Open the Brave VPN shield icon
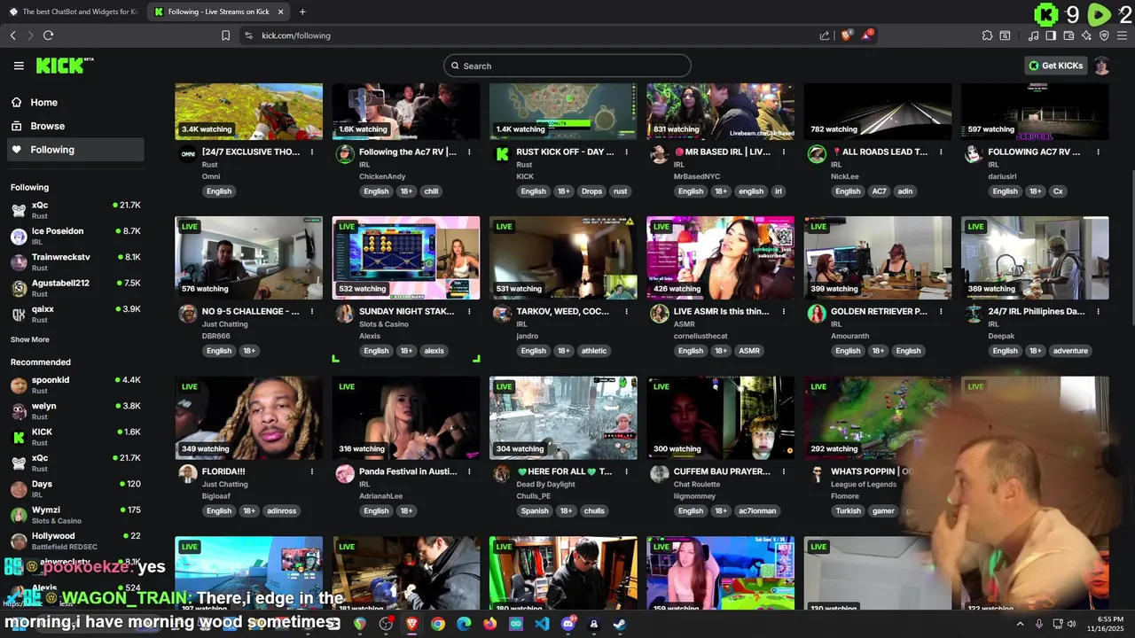1135x638 pixels. click(1104, 35)
